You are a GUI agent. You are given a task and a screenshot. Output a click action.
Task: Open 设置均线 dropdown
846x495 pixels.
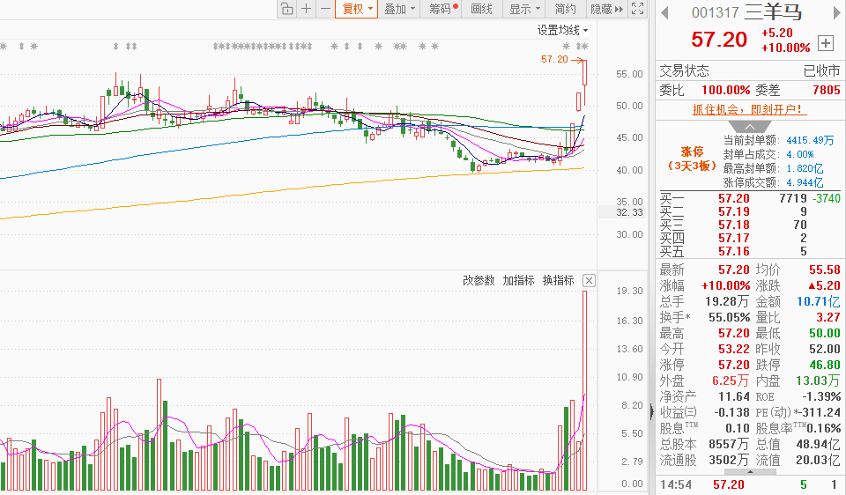pos(562,30)
